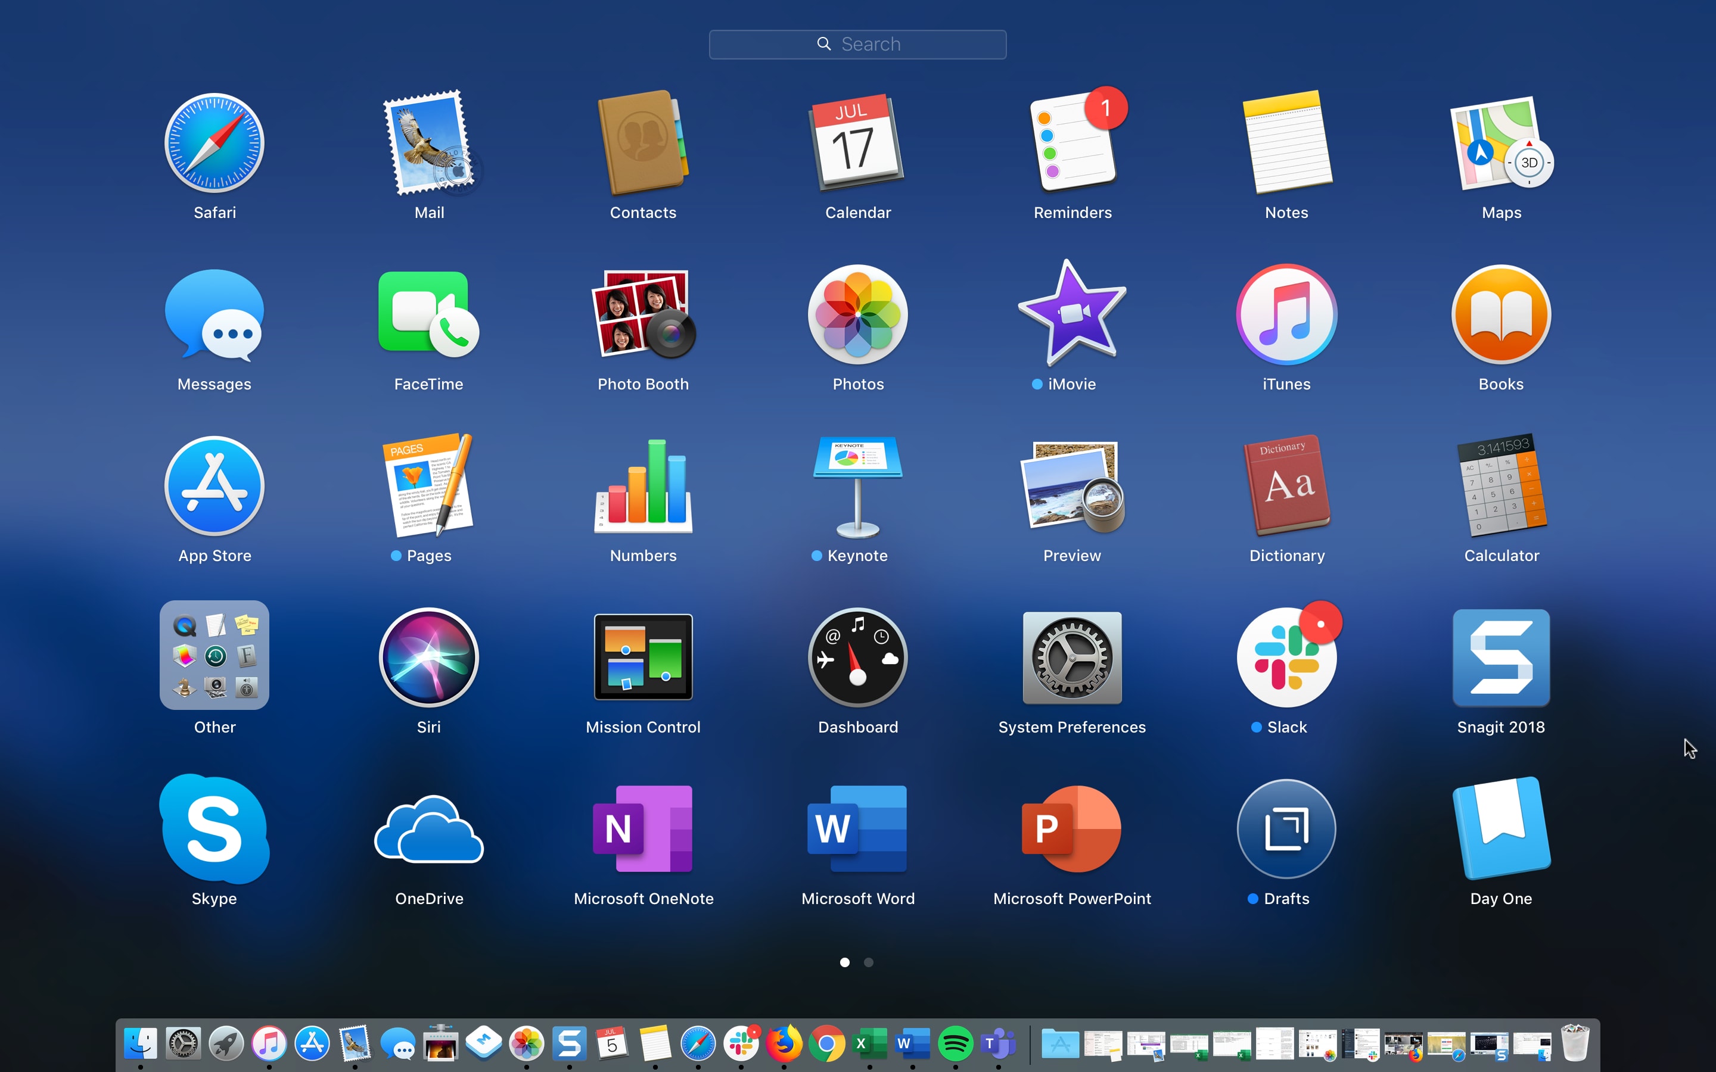Start iMovie
Screen dimensions: 1716x1072
[x=1071, y=316]
